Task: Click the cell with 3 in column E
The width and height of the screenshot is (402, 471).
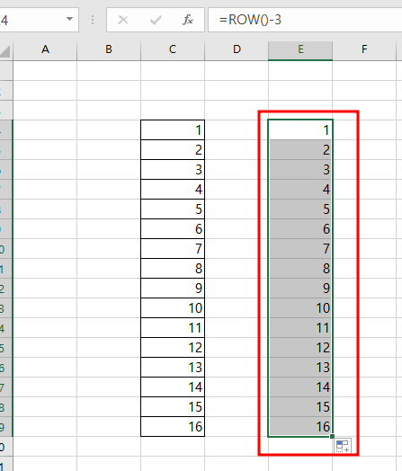Action: (300, 169)
